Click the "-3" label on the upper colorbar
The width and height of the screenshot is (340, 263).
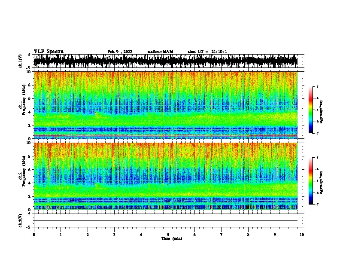pyautogui.click(x=316, y=86)
